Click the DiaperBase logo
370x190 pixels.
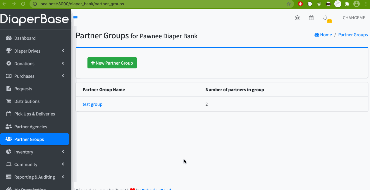pyautogui.click(x=35, y=19)
